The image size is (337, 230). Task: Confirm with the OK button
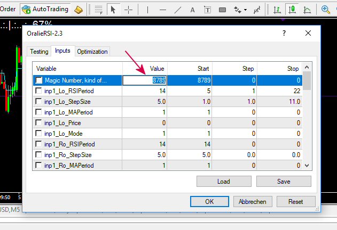pyautogui.click(x=209, y=201)
